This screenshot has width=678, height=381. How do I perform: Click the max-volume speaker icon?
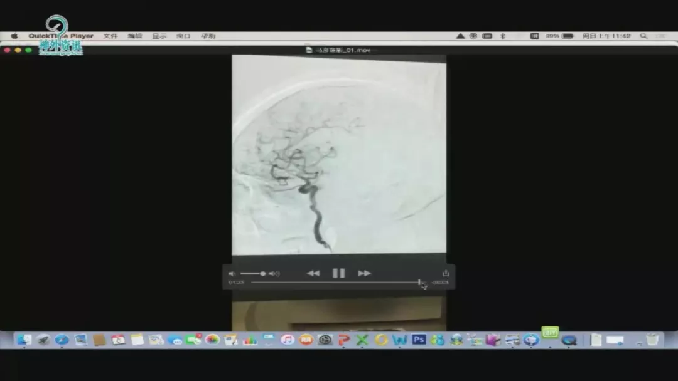point(274,274)
